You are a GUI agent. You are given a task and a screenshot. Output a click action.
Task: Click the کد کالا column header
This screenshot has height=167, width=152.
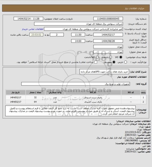(x=131, y=92)
